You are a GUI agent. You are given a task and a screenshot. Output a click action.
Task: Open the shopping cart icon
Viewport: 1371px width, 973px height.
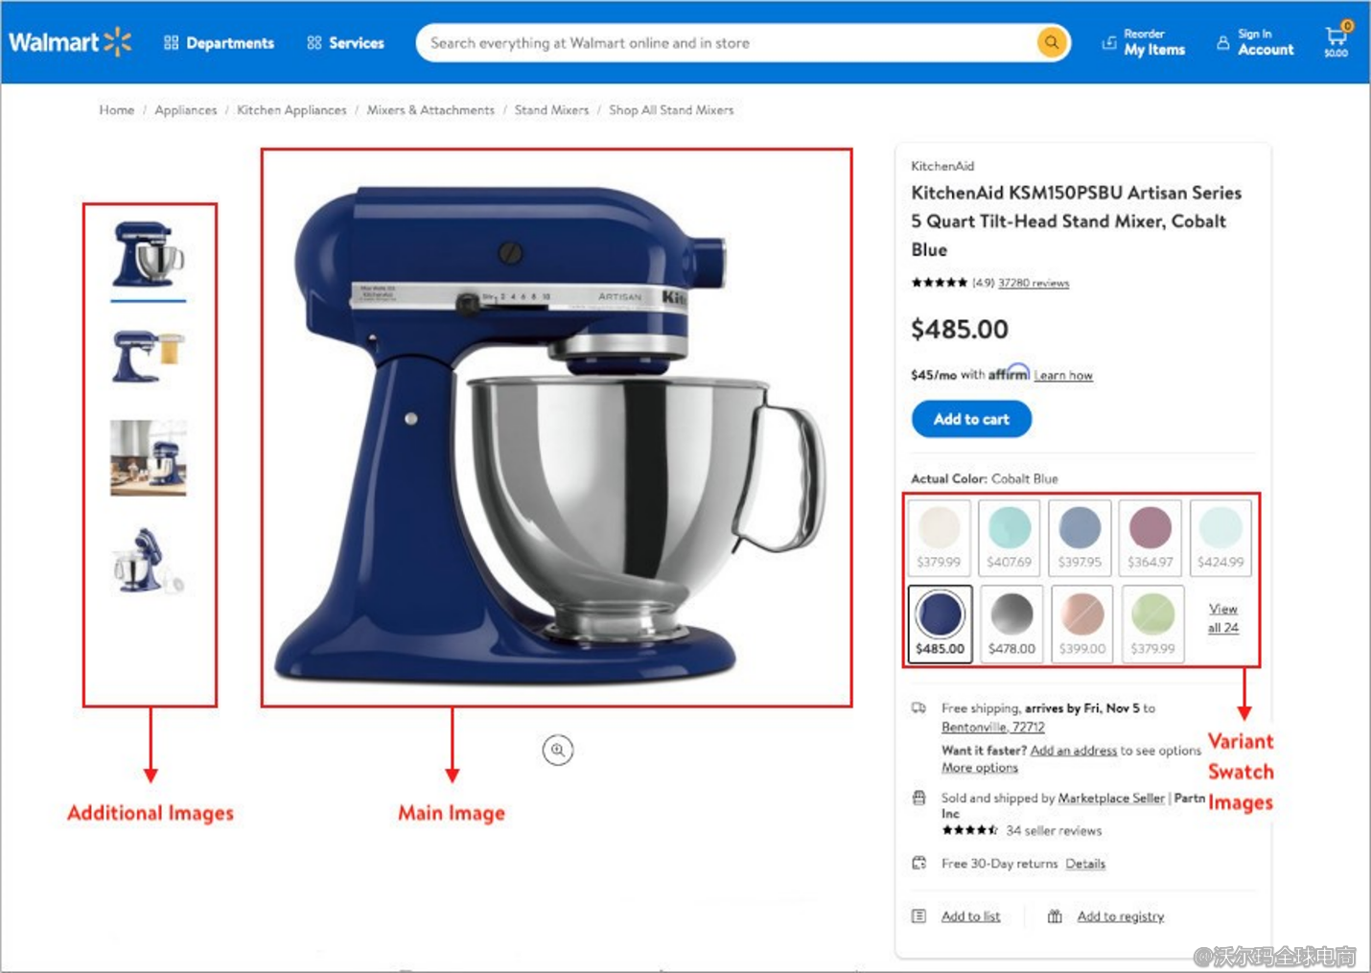point(1336,39)
